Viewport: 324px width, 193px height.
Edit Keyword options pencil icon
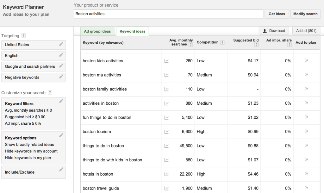point(61,135)
